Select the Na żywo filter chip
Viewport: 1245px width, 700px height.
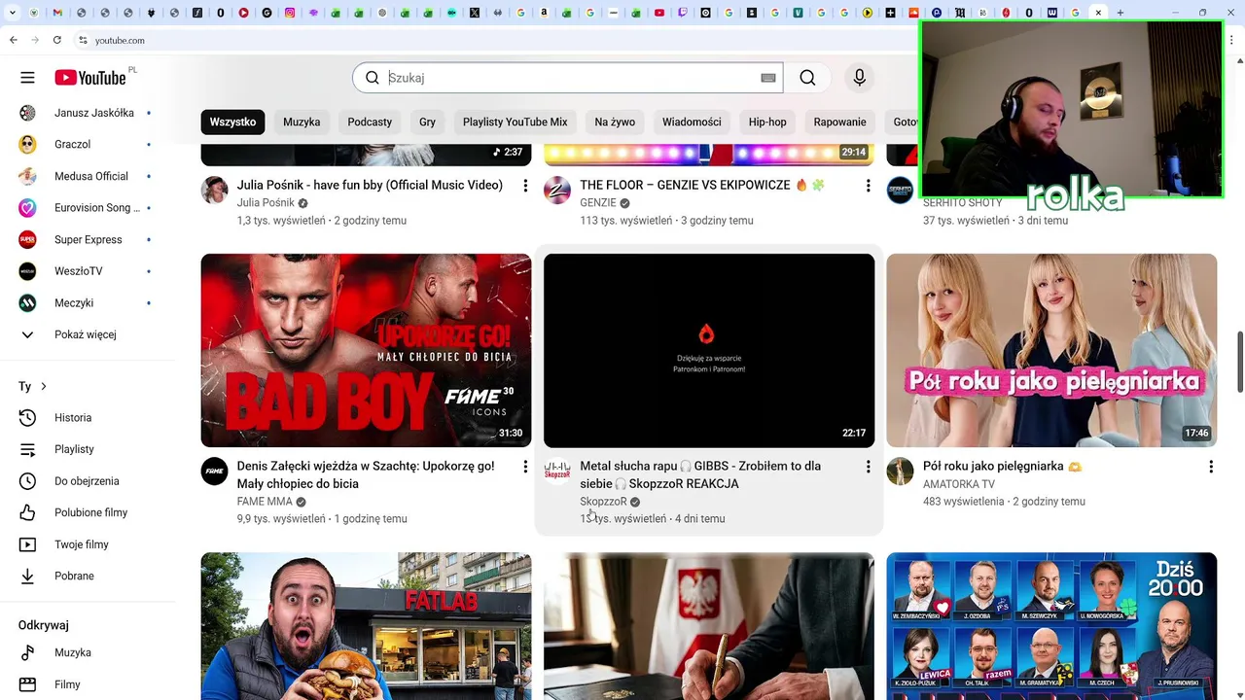tap(615, 122)
